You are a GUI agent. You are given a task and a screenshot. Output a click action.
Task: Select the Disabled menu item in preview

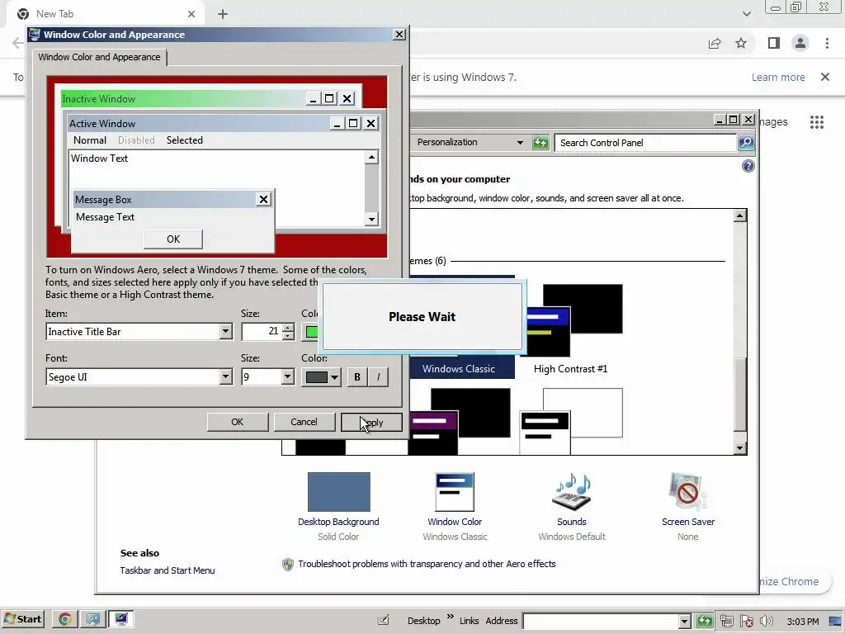coord(136,140)
